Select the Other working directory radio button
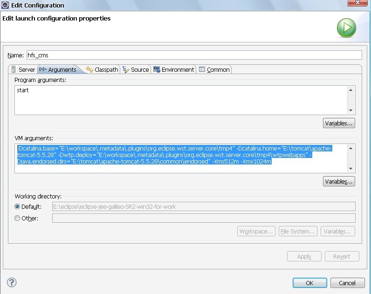Viewport: 371px width, 294px height. pos(17,218)
